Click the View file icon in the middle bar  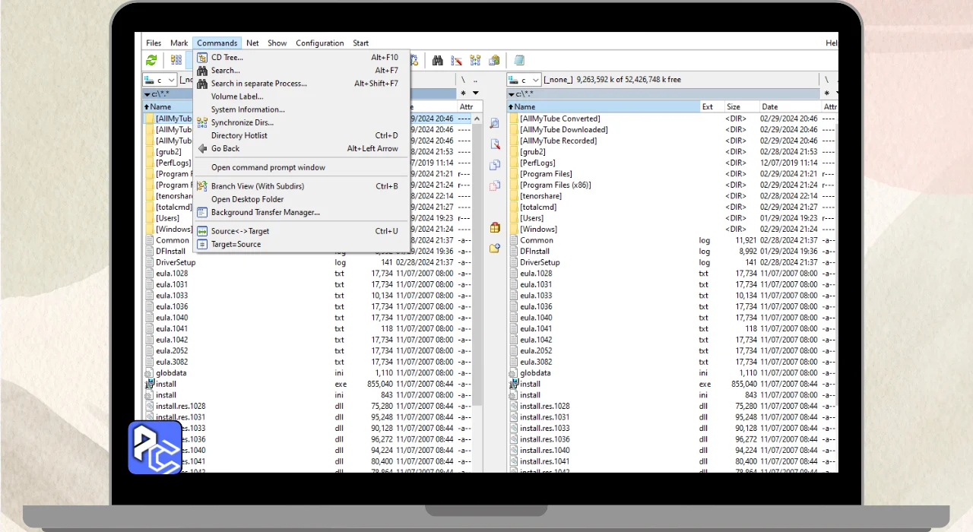click(495, 123)
